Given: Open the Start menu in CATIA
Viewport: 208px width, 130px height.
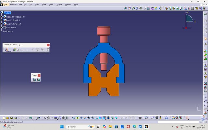Looking at the screenshot, I should click(6, 5).
